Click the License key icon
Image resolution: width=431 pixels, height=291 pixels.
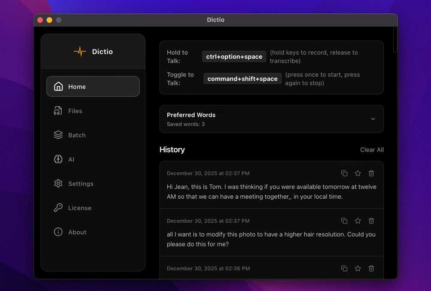click(58, 208)
